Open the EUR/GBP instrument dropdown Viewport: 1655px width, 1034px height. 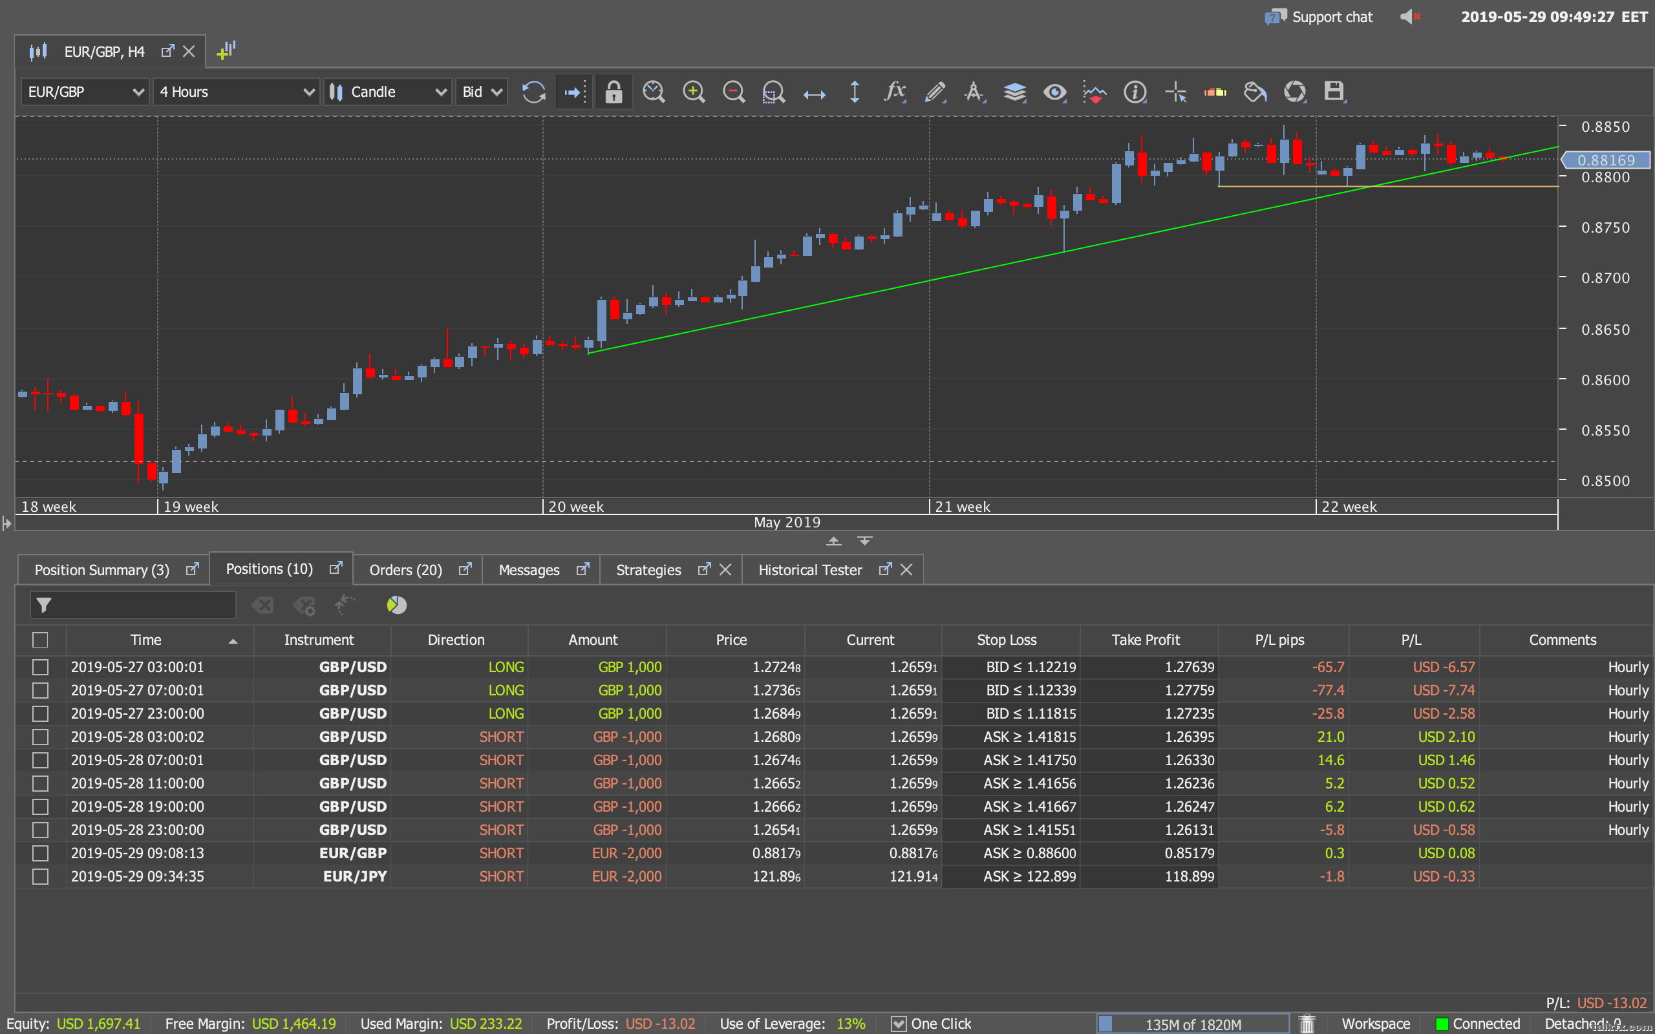click(x=85, y=92)
